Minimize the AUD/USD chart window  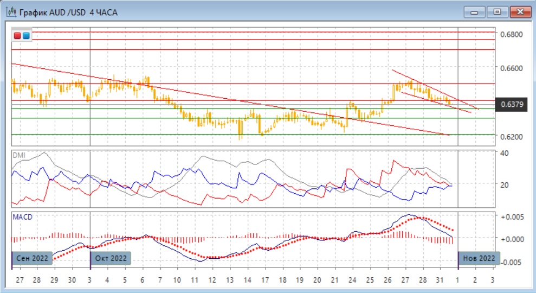[473, 11]
